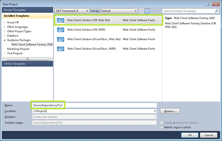The height and width of the screenshot is (141, 222).
Task: Open the Online Templates section
Action: click(27, 64)
